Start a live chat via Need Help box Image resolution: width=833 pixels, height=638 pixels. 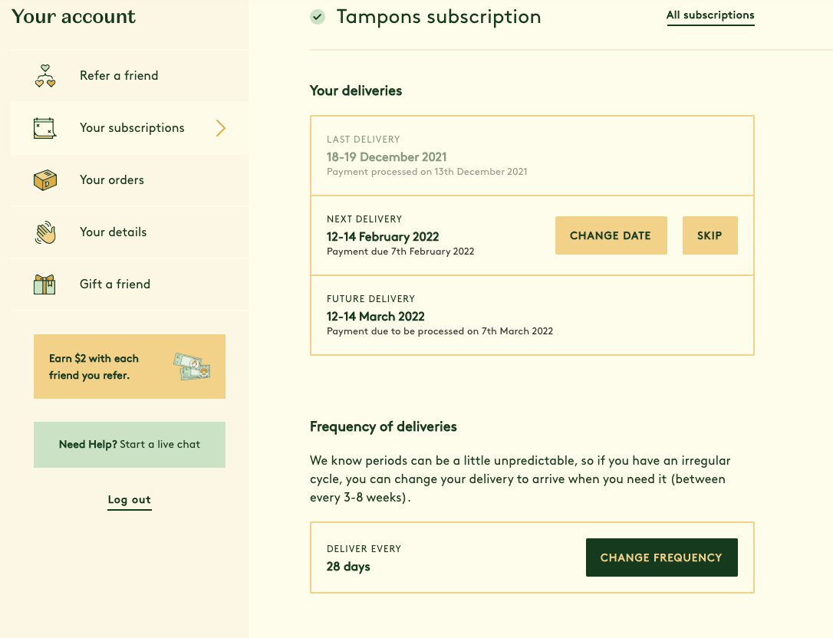click(130, 445)
